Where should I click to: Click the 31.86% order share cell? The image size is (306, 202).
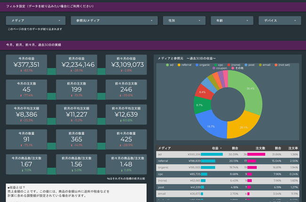(276, 154)
